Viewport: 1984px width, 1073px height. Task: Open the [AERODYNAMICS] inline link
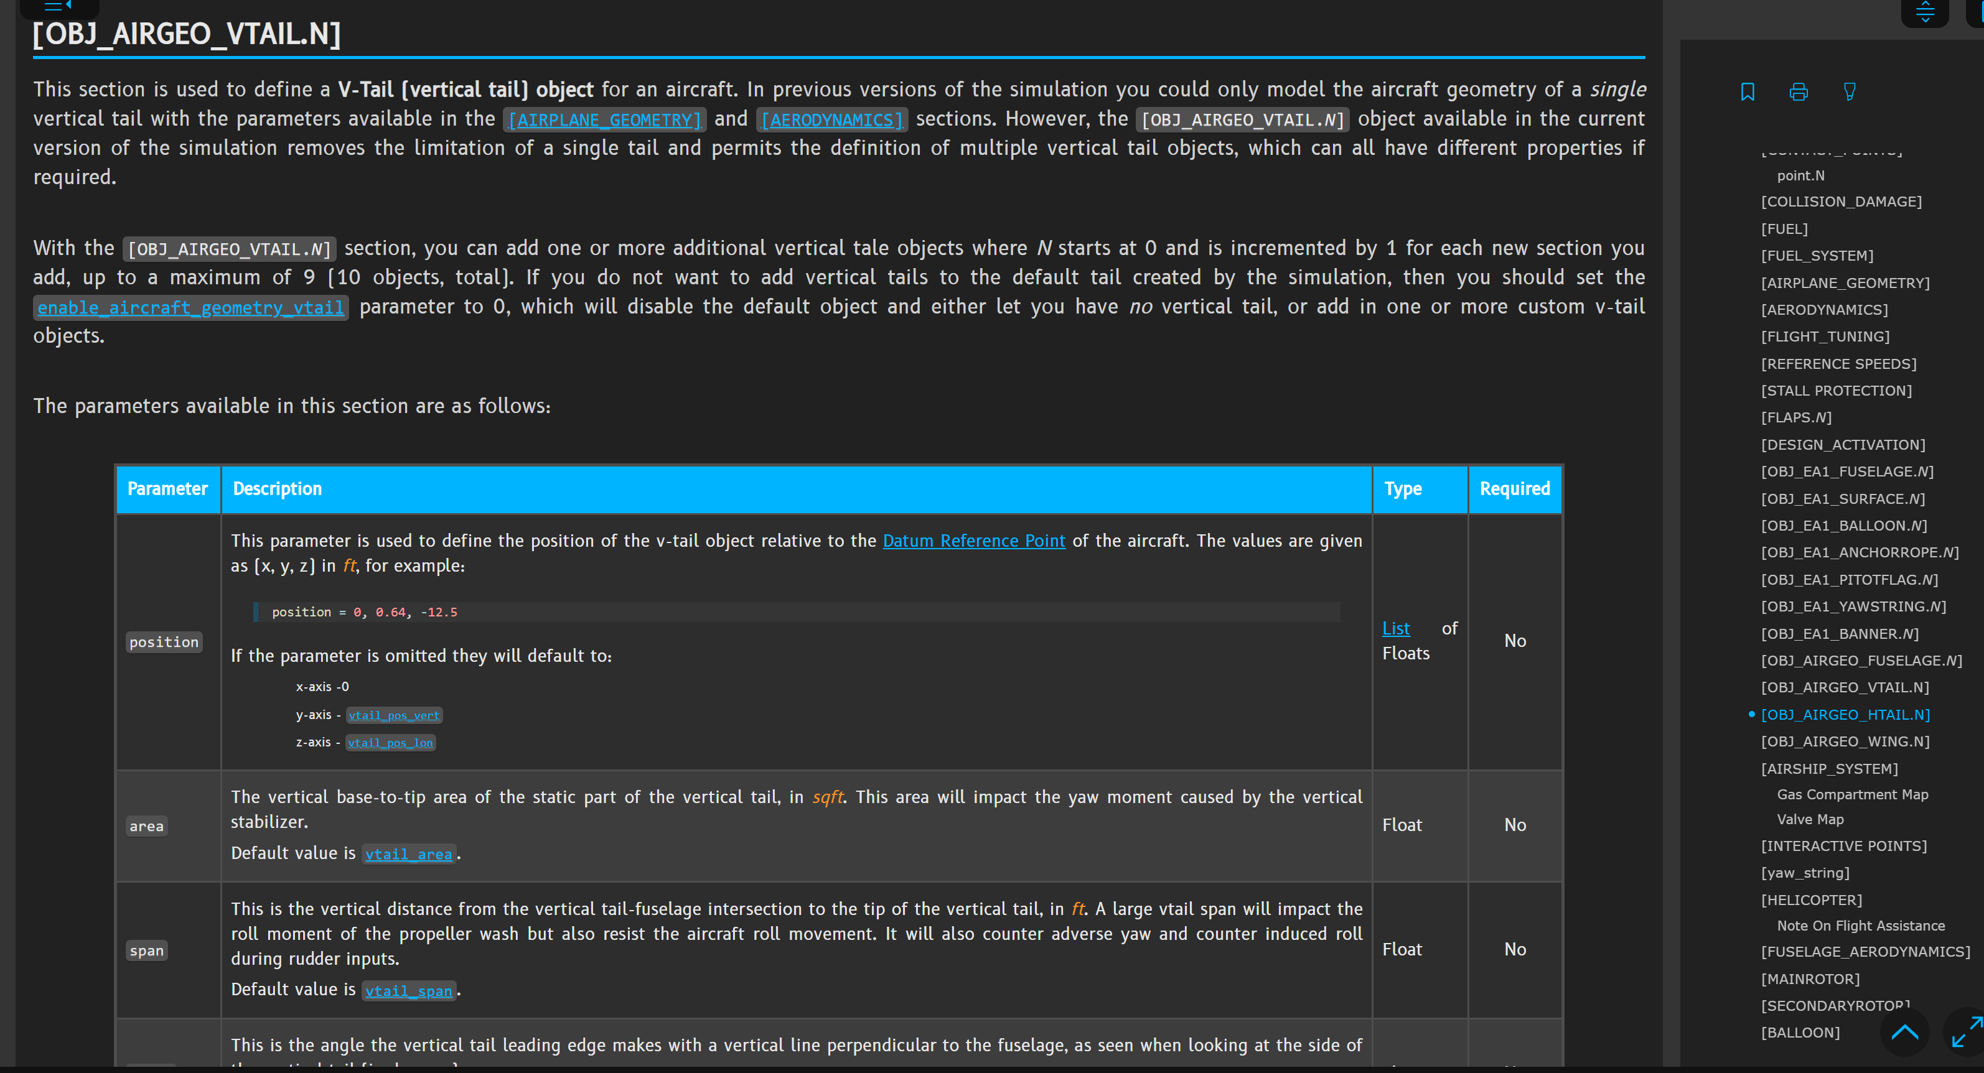click(832, 120)
